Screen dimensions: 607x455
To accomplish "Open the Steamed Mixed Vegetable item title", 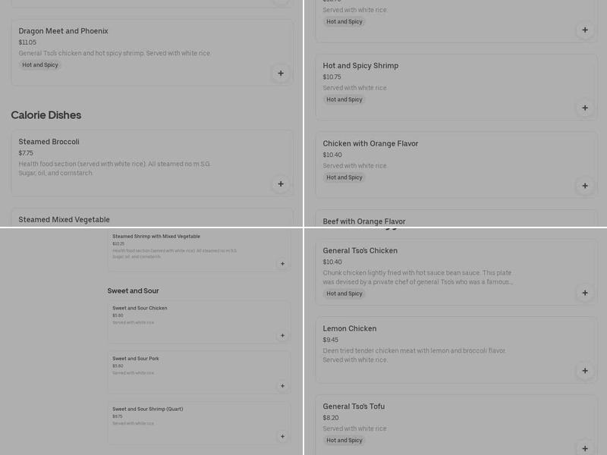I will pyautogui.click(x=64, y=220).
